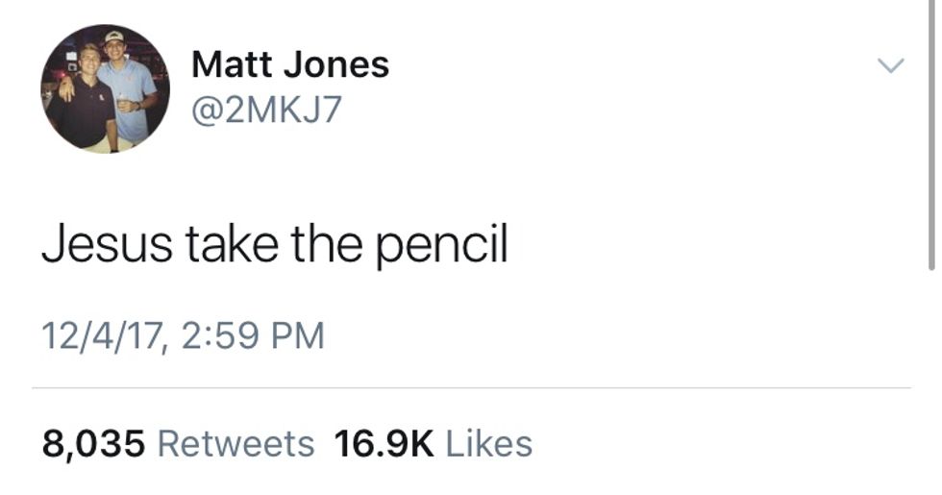This screenshot has width=942, height=495.
Task: Click the Matt Jones display name
Action: [290, 64]
